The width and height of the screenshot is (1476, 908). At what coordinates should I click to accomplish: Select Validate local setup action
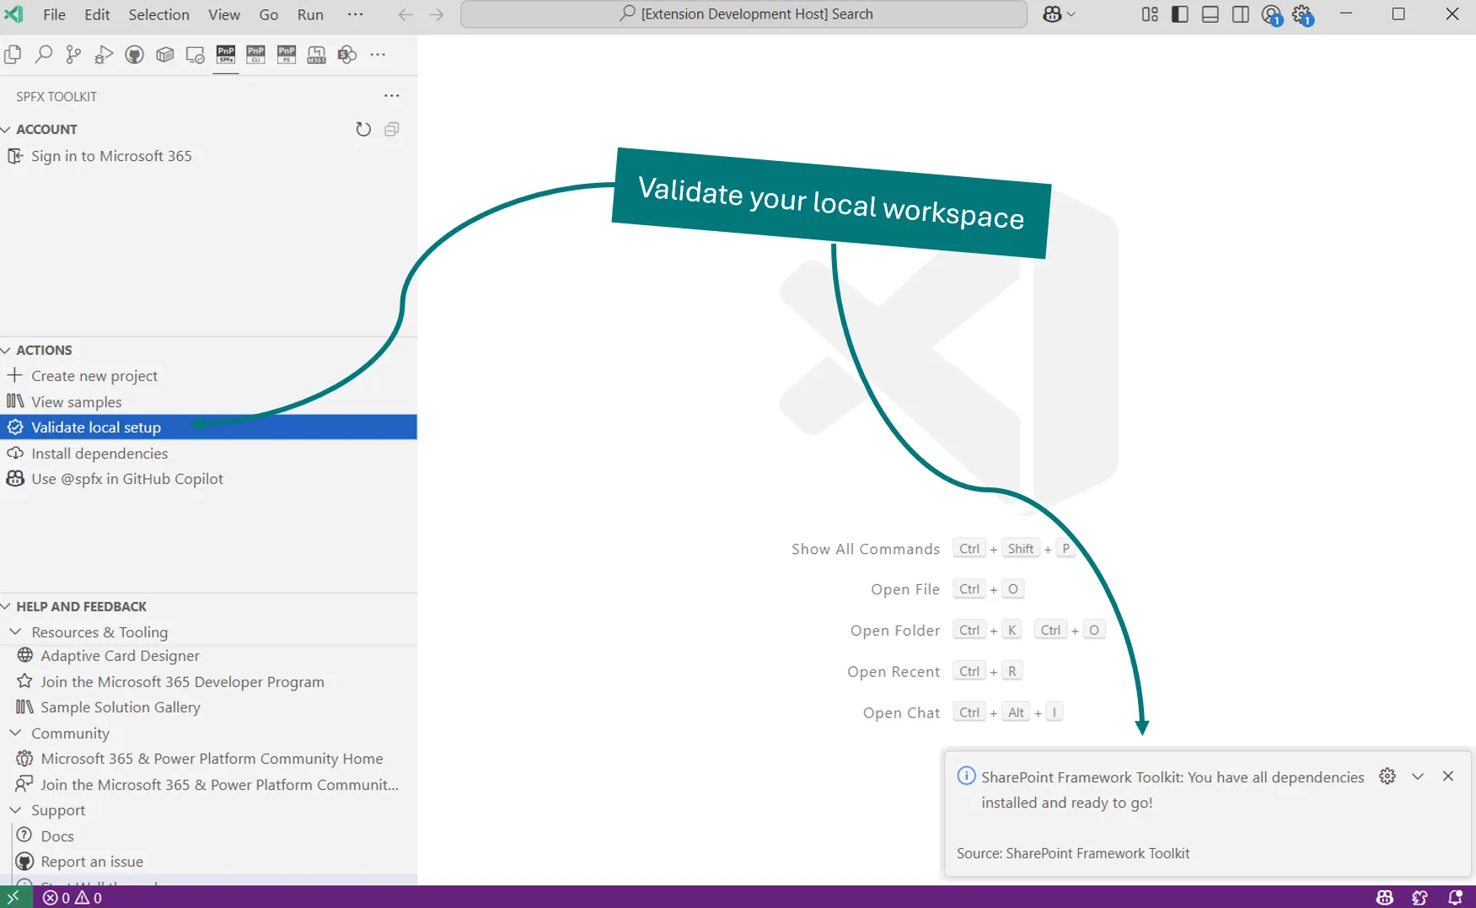(208, 427)
